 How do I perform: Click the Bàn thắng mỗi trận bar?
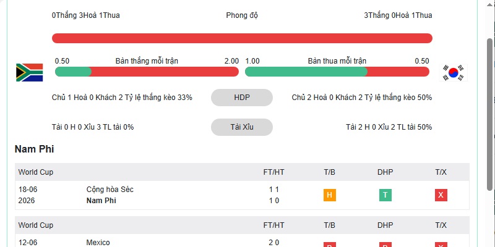click(x=147, y=72)
